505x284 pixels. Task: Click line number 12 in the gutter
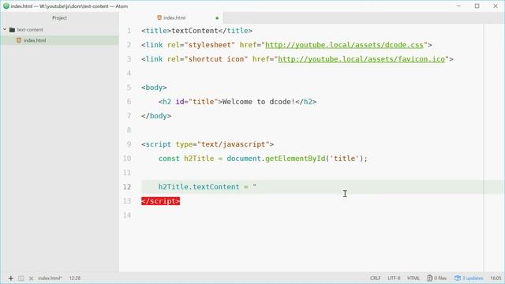(127, 187)
